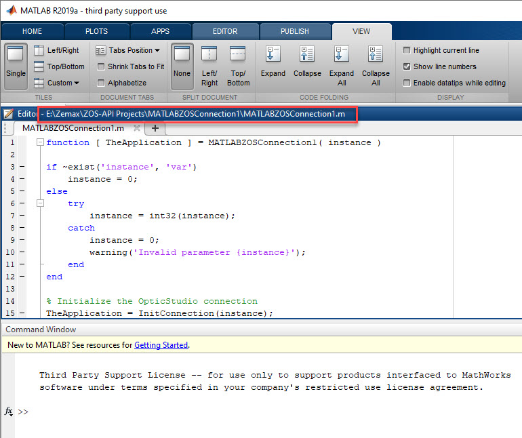This screenshot has height=438, width=522.
Task: Enable Highlight current line checkbox
Action: [407, 50]
